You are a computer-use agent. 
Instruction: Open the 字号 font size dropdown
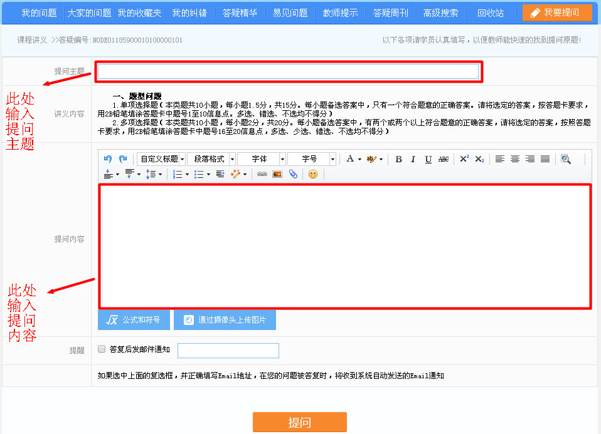pos(312,158)
